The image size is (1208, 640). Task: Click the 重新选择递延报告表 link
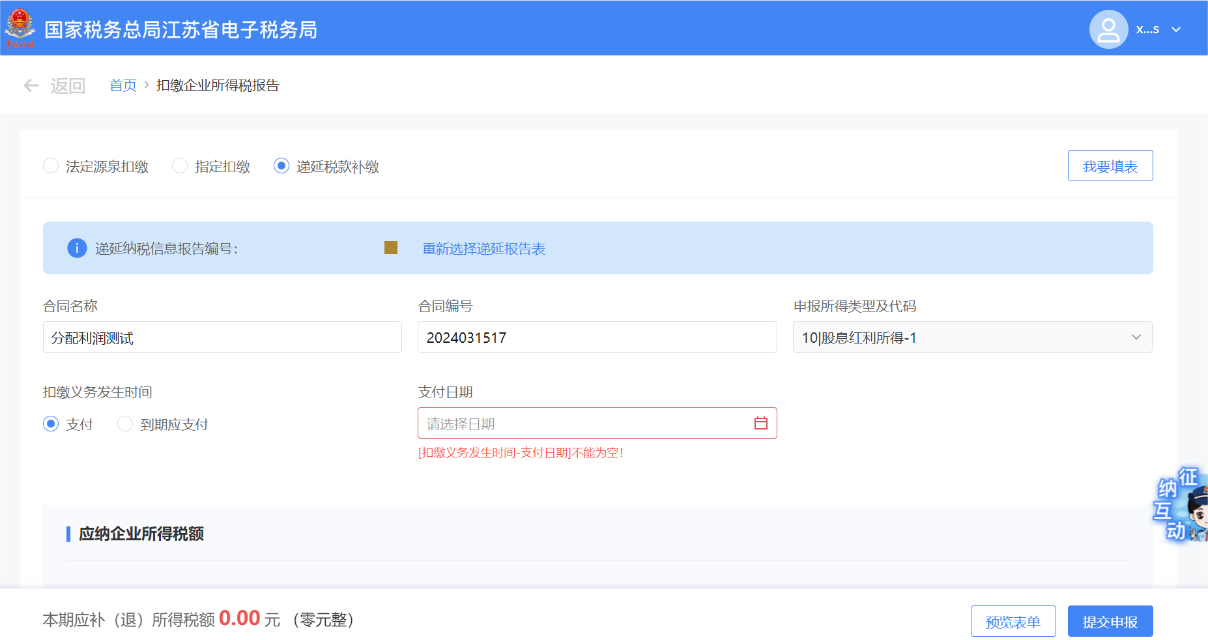[483, 249]
